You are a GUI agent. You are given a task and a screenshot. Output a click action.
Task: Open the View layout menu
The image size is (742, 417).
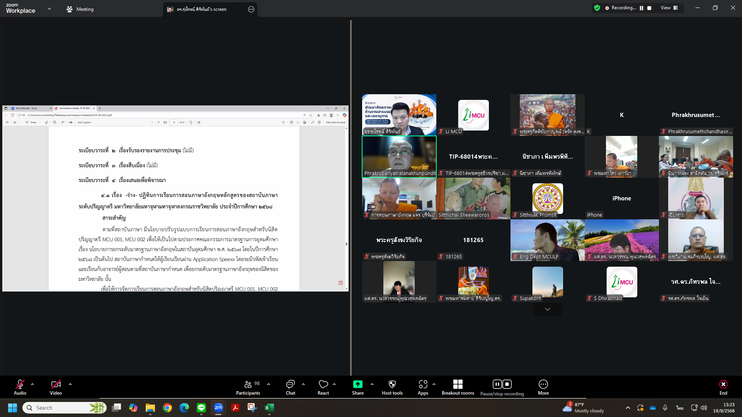click(669, 8)
